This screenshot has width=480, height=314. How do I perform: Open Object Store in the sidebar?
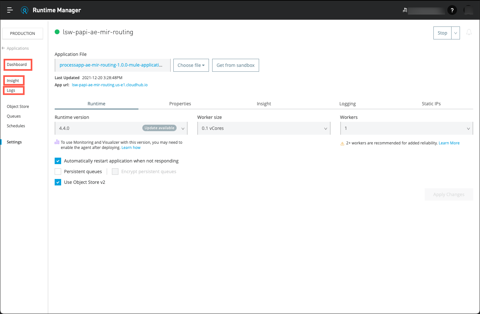pyautogui.click(x=18, y=107)
